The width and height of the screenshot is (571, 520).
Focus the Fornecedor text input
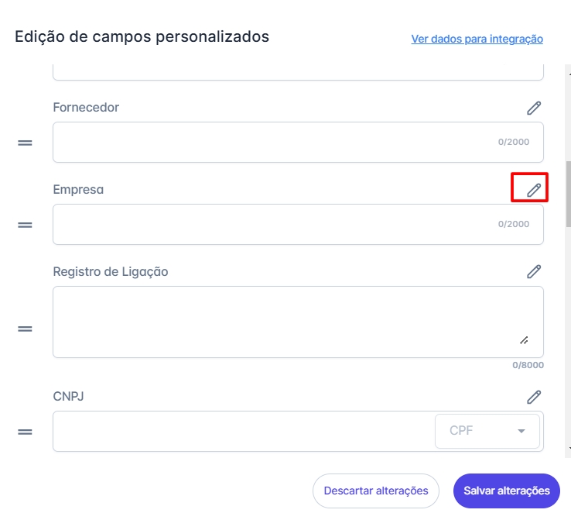pyautogui.click(x=271, y=143)
